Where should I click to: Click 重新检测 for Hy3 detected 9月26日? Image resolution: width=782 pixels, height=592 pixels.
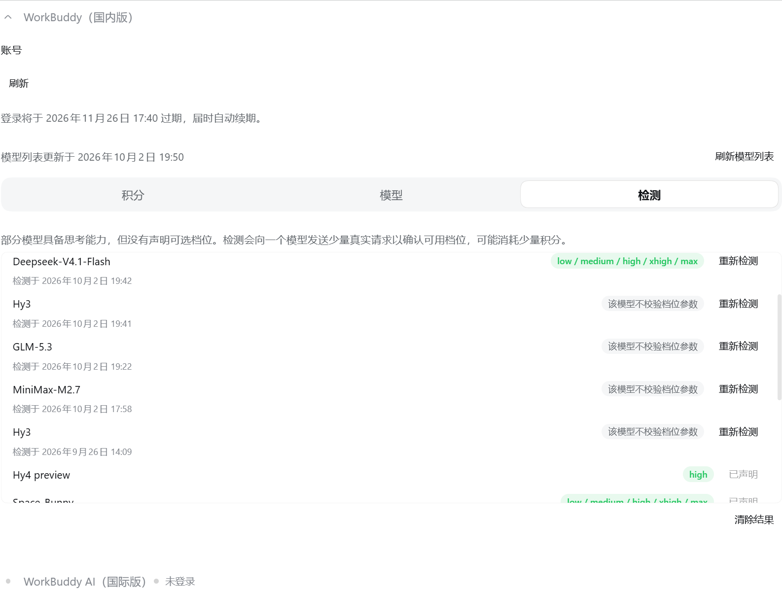tap(738, 432)
